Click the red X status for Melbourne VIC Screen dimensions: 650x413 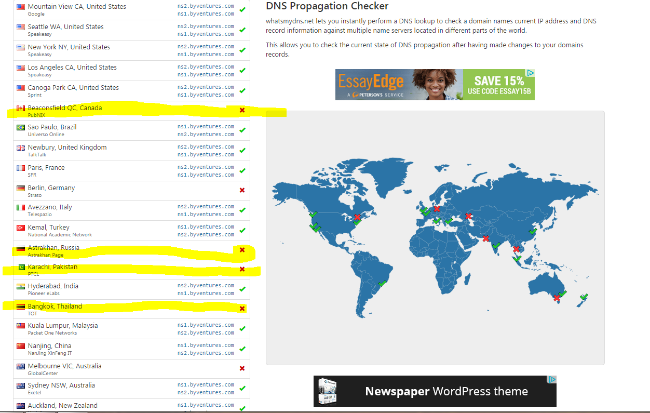click(x=242, y=368)
